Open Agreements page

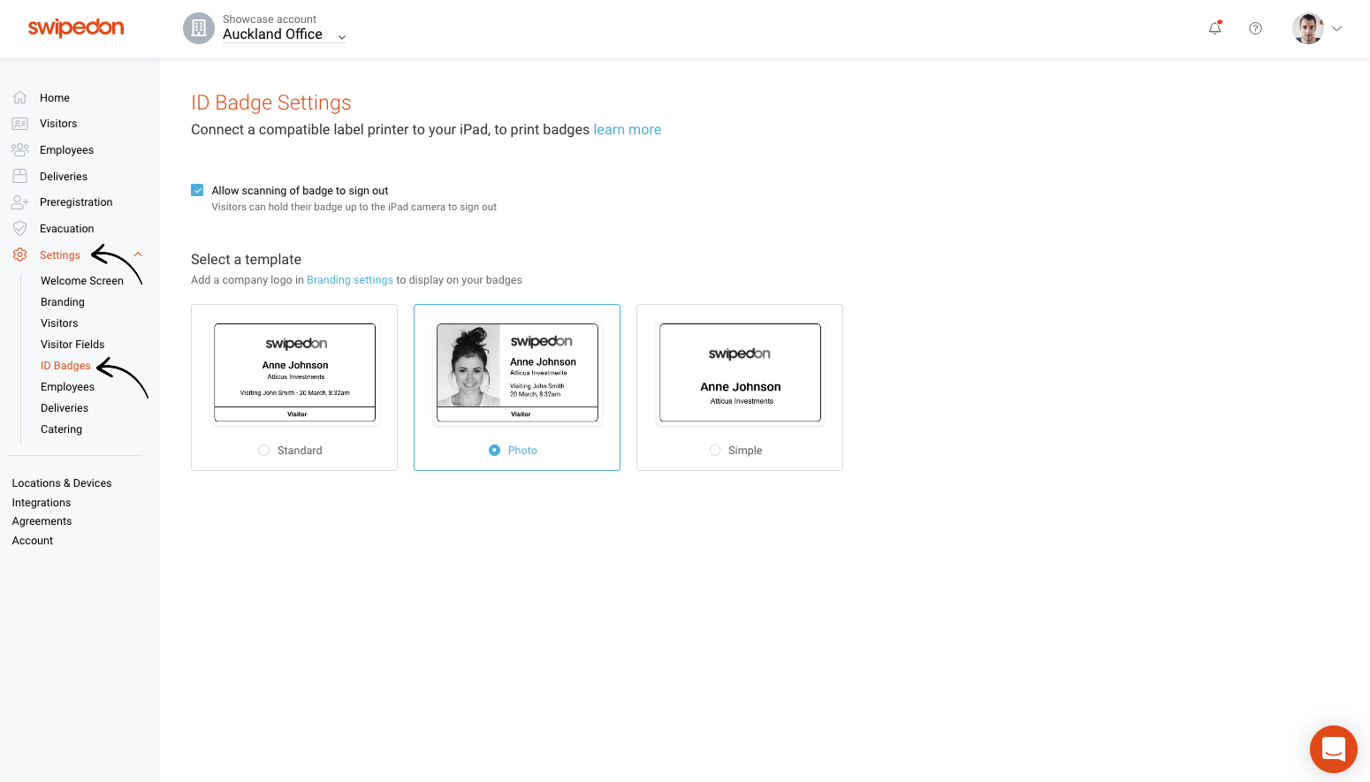click(42, 521)
